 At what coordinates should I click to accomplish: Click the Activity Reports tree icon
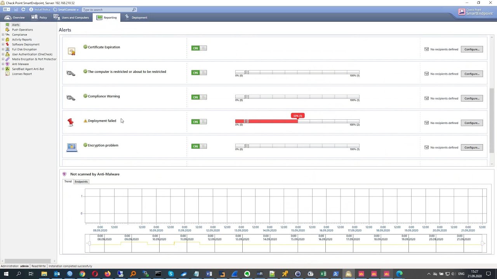[x=7, y=40]
